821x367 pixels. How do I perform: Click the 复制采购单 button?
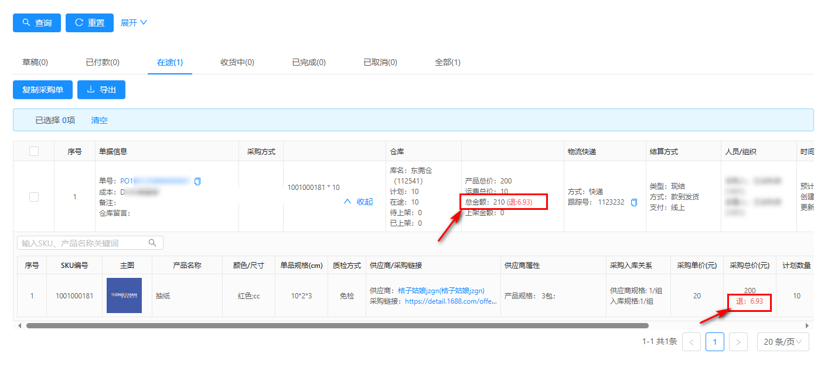point(42,90)
